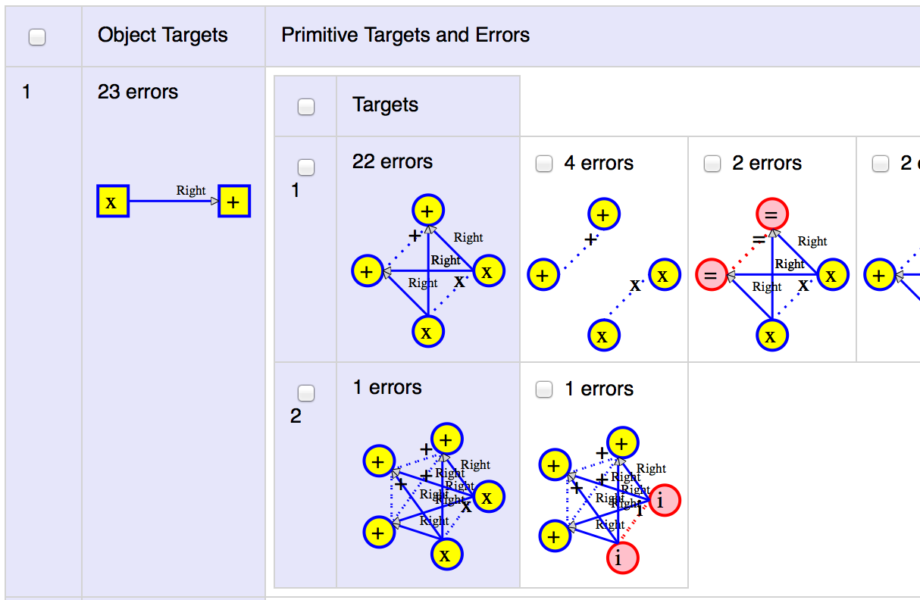Screen dimensions: 920x600
Task: Click the left red = node in the 2 errors graph
Action: point(711,274)
